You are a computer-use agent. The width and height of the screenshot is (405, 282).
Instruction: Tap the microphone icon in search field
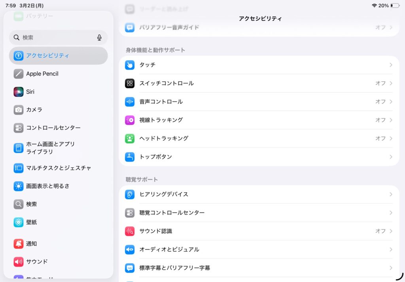point(99,38)
